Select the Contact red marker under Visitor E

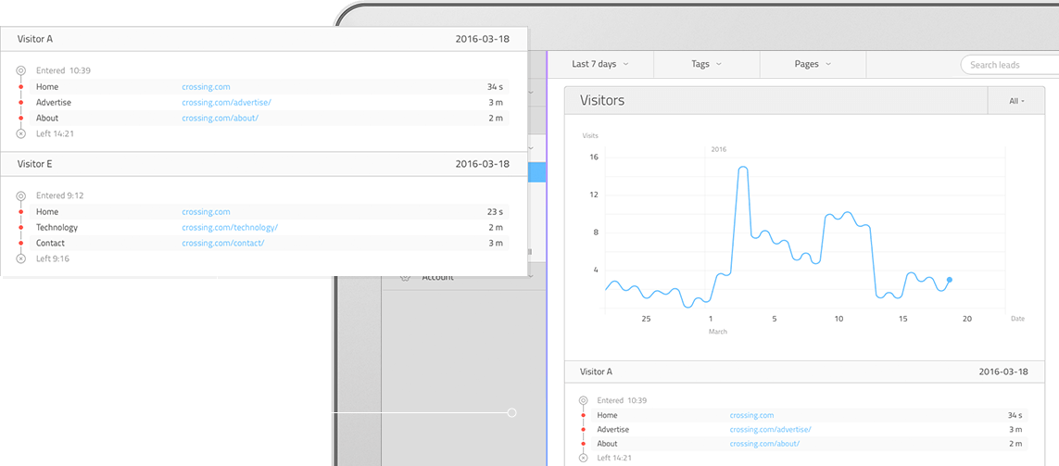pos(21,243)
